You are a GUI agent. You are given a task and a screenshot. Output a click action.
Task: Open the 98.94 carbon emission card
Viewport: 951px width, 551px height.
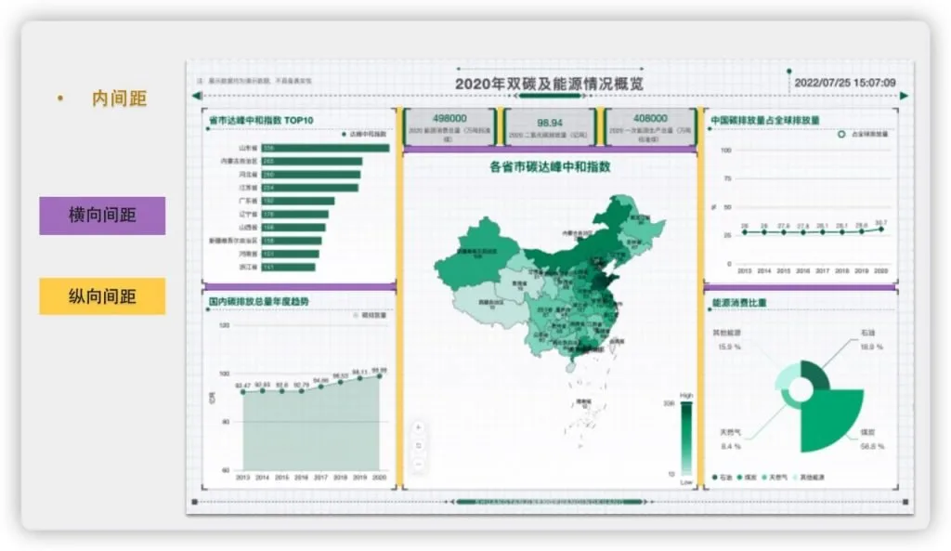(550, 126)
